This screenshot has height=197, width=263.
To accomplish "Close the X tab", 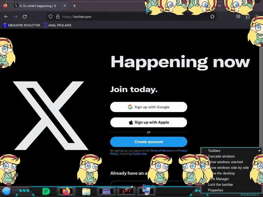I will click(65, 6).
